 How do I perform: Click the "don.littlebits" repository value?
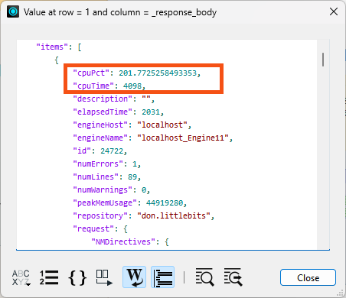[x=174, y=216]
